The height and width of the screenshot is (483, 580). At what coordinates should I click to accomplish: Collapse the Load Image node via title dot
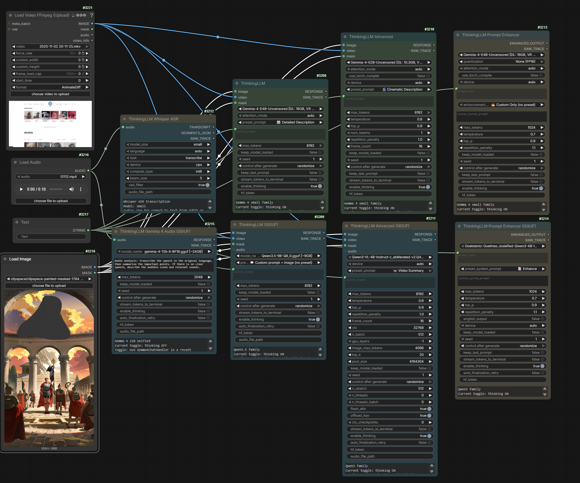click(x=5, y=259)
